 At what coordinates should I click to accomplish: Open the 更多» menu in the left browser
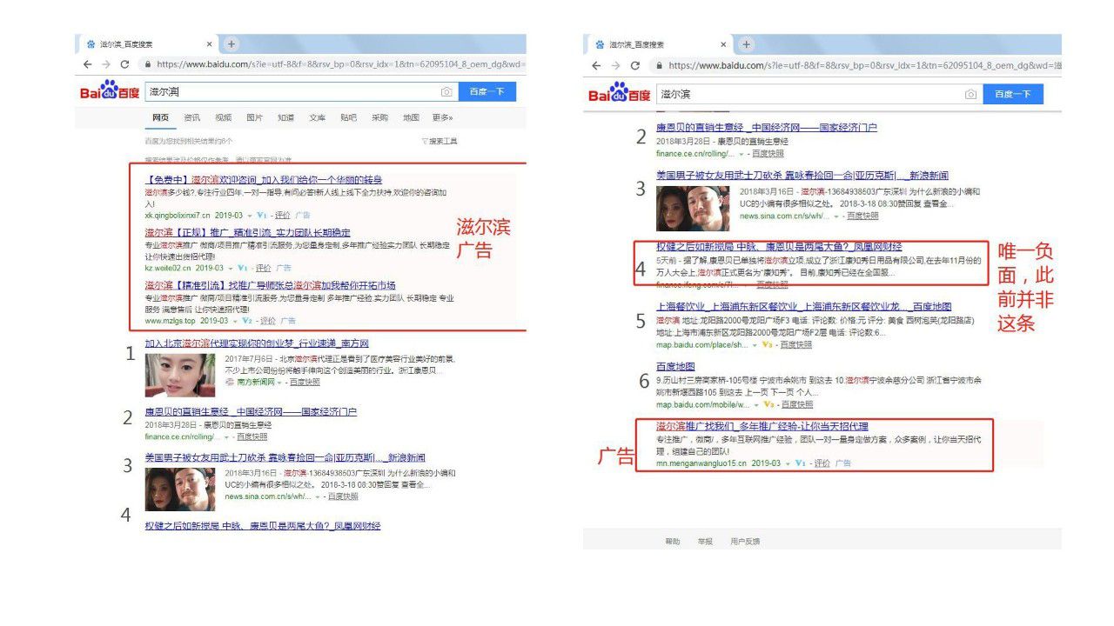(x=443, y=117)
